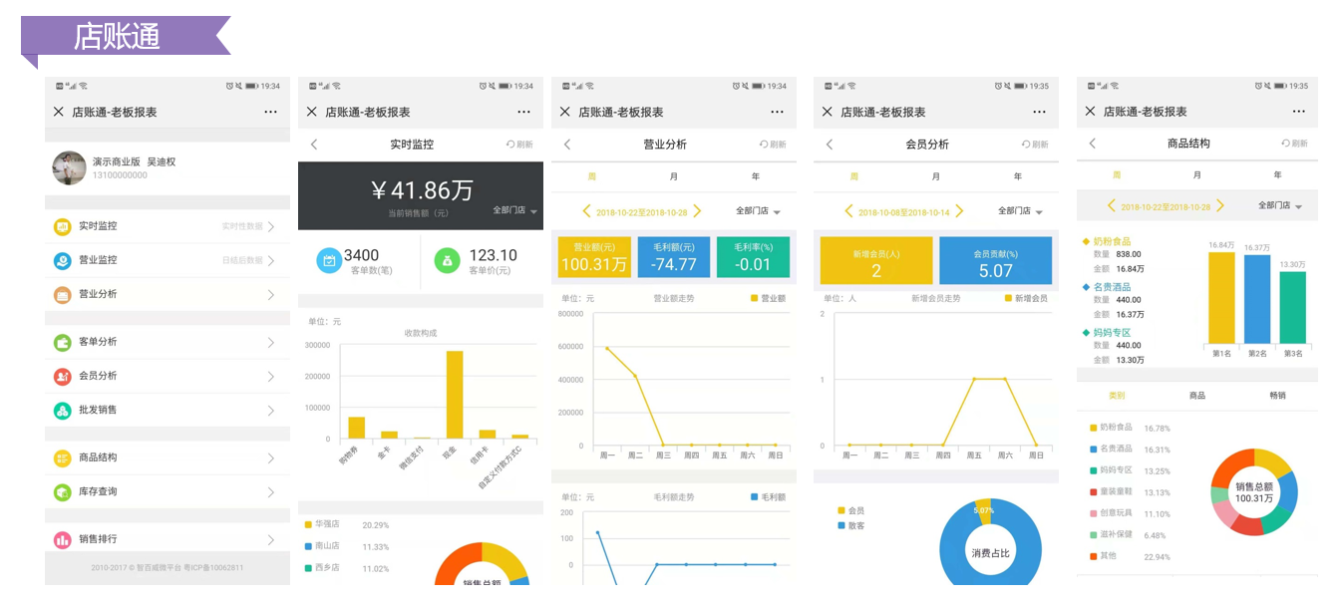Click the back arrow on the 会员分析 screen

pos(830,145)
